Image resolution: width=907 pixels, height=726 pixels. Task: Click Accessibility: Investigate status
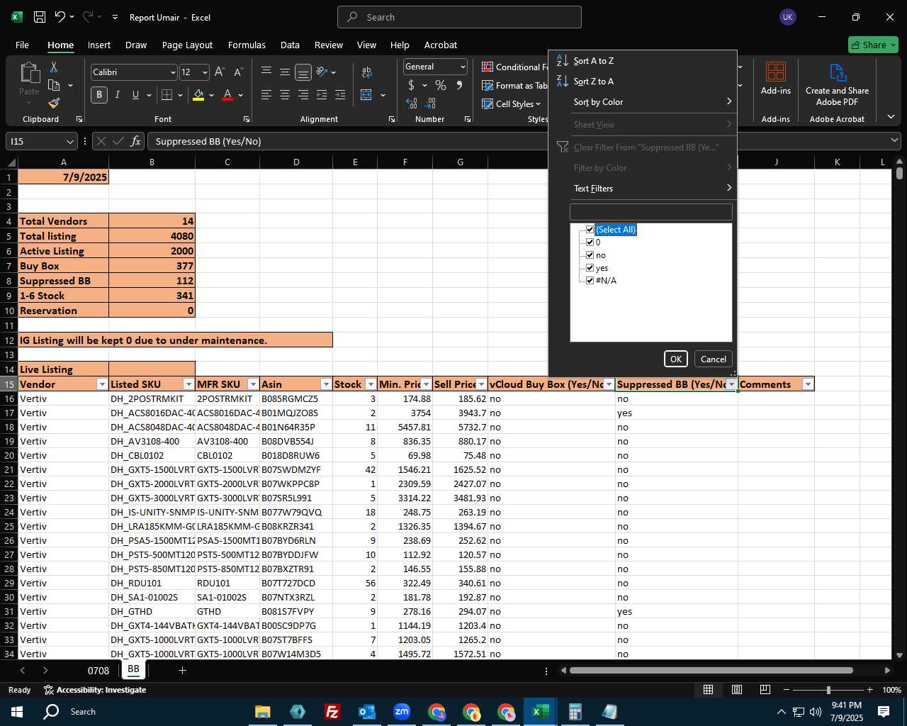pyautogui.click(x=95, y=690)
